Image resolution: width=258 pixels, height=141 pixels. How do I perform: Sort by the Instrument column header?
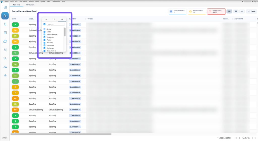(x=239, y=19)
